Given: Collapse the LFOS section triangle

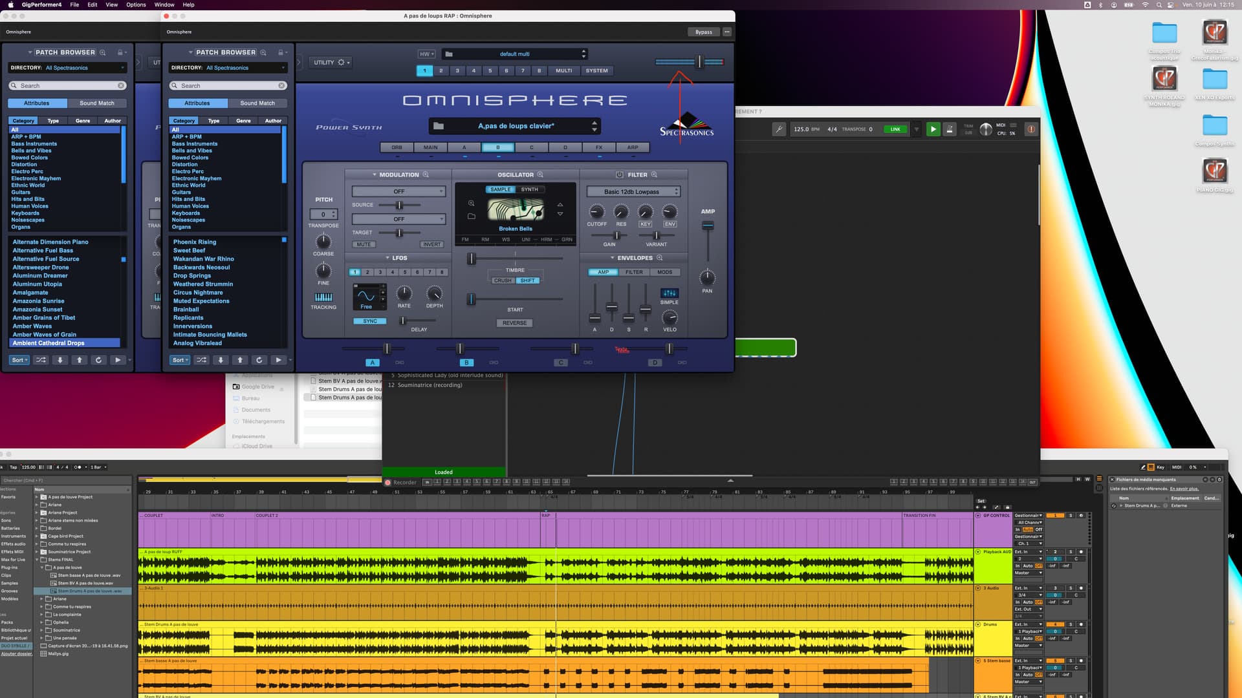Looking at the screenshot, I should 387,258.
